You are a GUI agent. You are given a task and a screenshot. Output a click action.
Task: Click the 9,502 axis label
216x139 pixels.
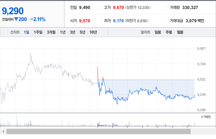pyautogui.click(x=201, y=79)
